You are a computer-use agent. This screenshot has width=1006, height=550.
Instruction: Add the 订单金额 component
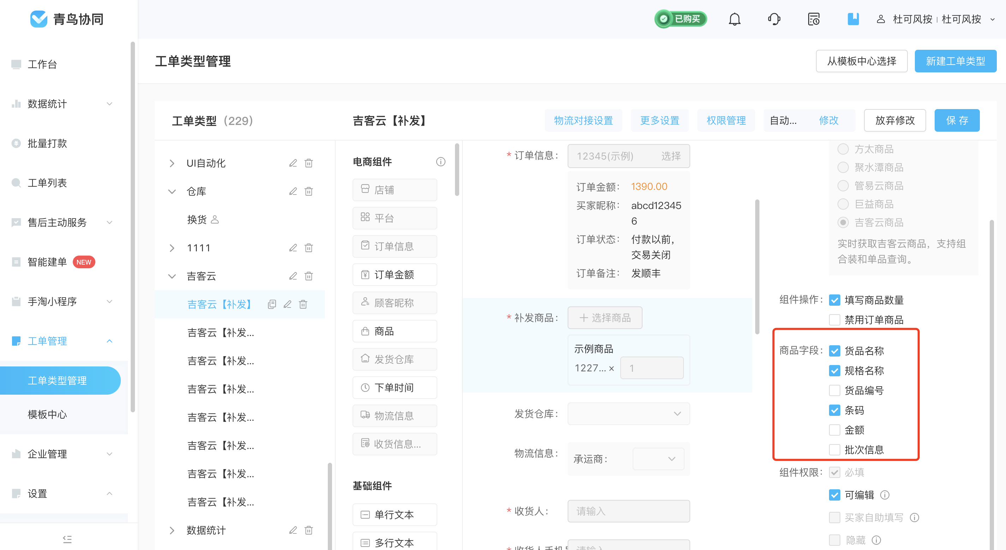coord(395,275)
